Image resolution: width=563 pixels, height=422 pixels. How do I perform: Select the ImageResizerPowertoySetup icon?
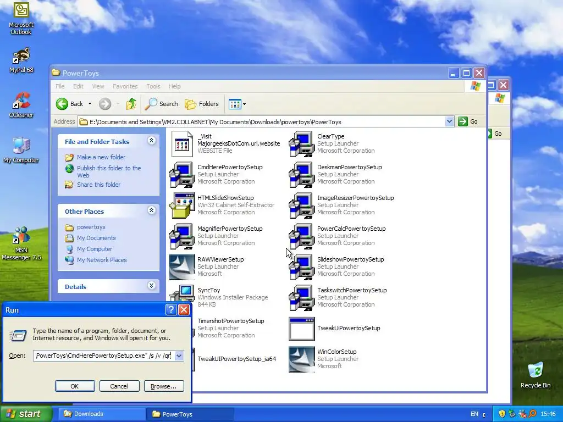pos(302,206)
